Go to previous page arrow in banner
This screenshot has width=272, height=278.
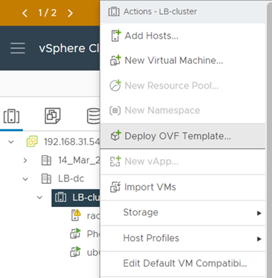point(25,13)
